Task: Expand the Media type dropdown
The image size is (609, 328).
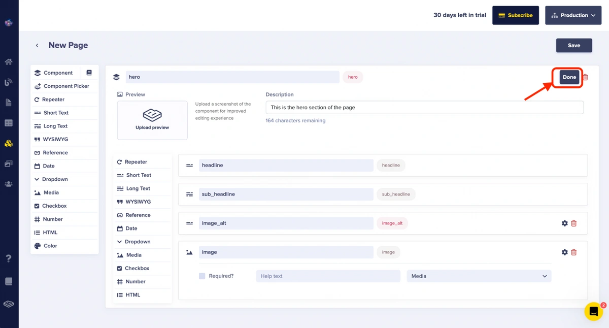Action: coord(479,276)
